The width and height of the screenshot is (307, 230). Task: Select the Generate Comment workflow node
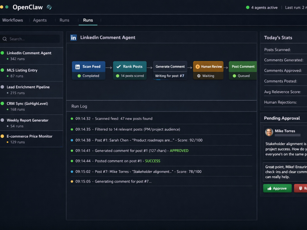(170, 71)
